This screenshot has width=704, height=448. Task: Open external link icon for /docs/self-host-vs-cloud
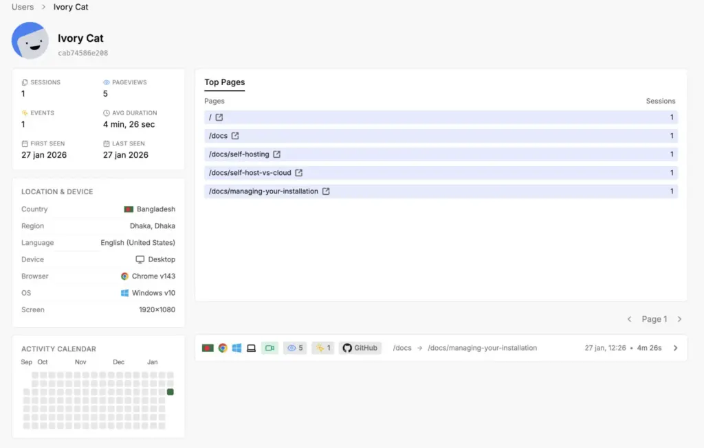coord(299,173)
